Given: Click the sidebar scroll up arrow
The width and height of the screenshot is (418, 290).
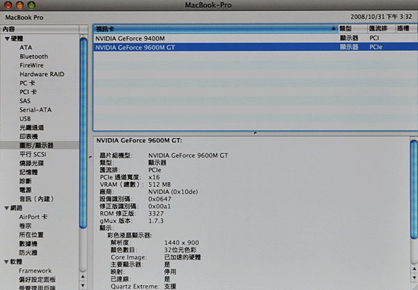Looking at the screenshot, I should (83, 277).
